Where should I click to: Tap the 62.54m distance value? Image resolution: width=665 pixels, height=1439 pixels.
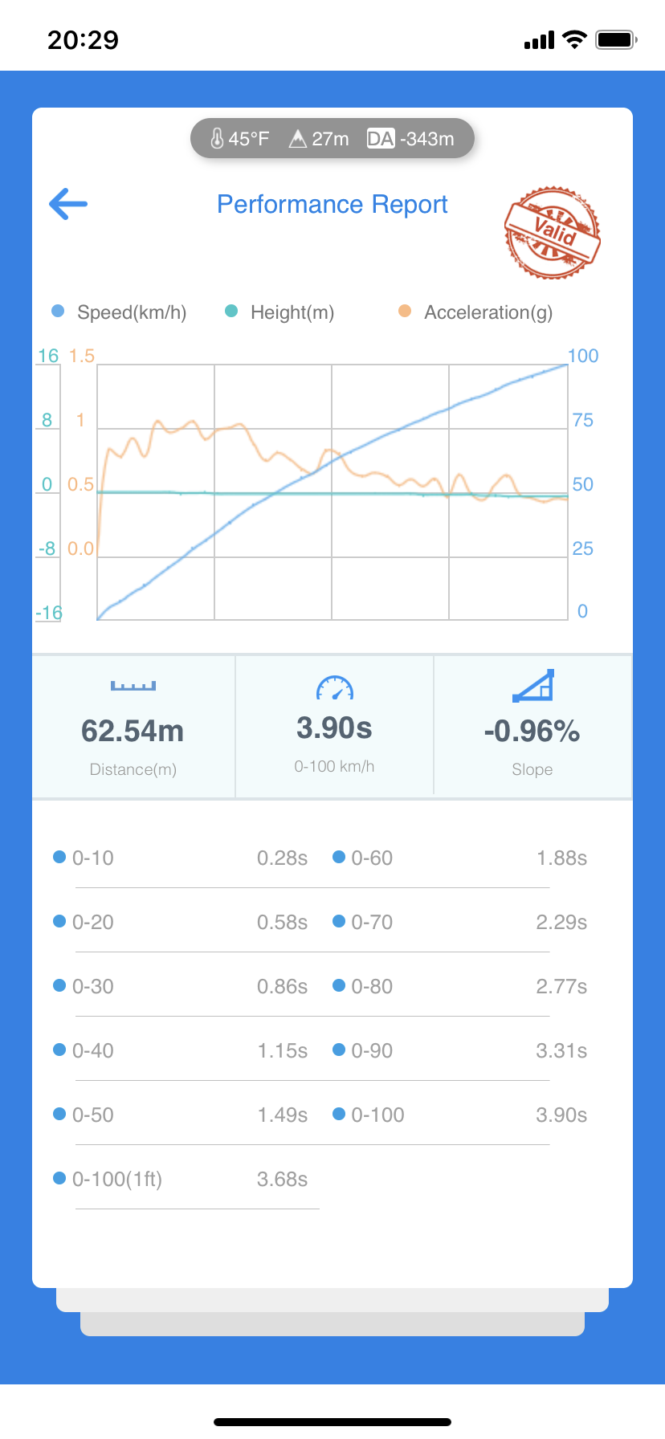click(x=133, y=731)
